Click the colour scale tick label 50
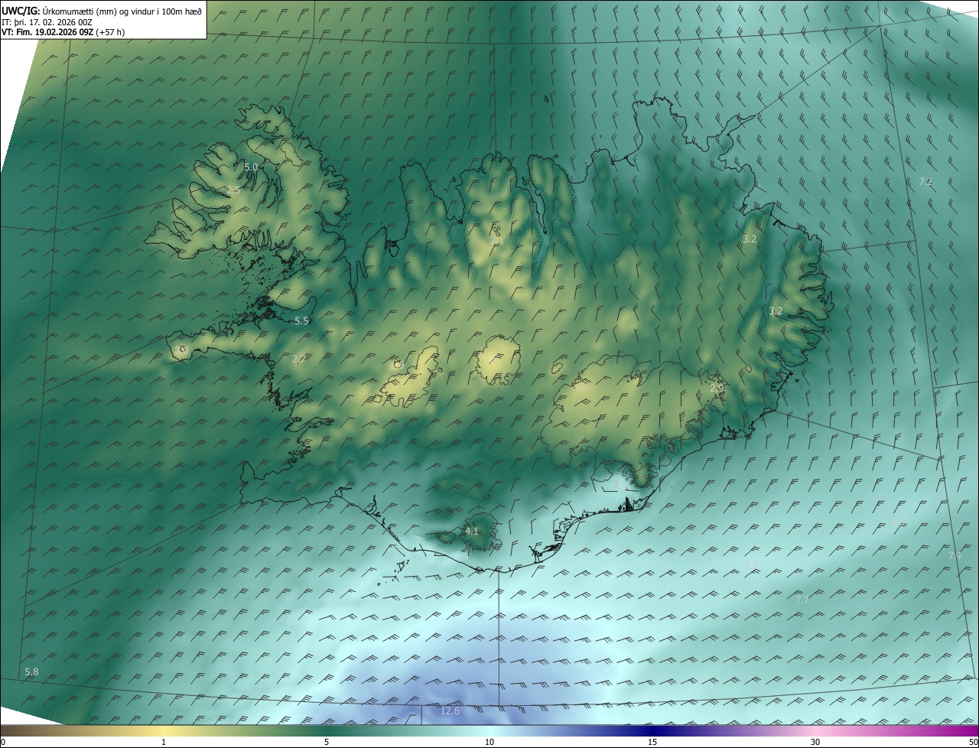The height and width of the screenshot is (748, 979). pyautogui.click(x=973, y=742)
